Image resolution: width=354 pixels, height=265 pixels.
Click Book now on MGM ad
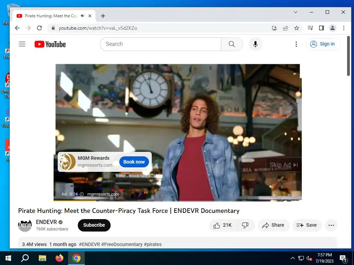(134, 162)
